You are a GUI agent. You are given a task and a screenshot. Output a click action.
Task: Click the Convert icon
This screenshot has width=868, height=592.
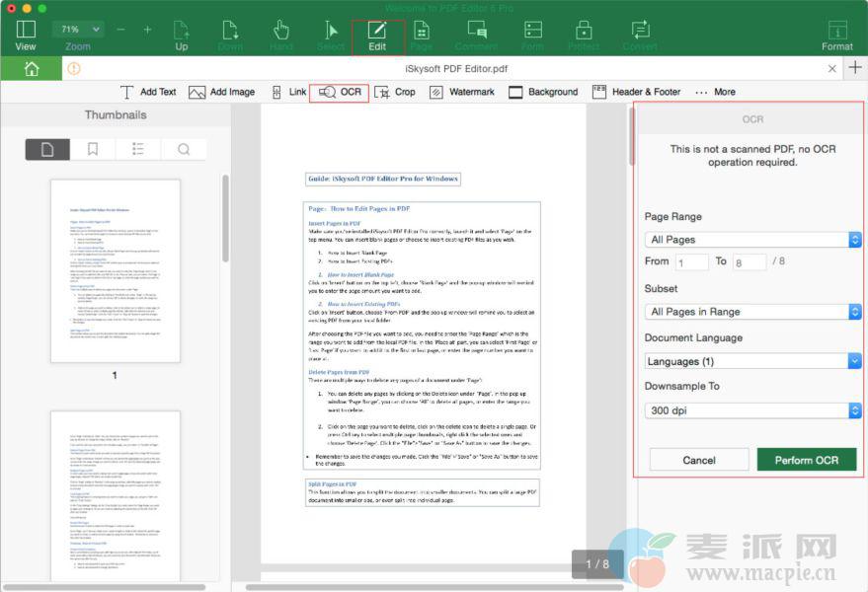coord(640,34)
